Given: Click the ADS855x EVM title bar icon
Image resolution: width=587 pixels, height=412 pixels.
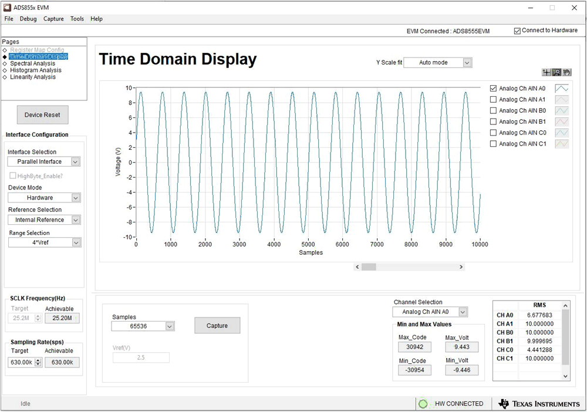Looking at the screenshot, I should pyautogui.click(x=6, y=8).
